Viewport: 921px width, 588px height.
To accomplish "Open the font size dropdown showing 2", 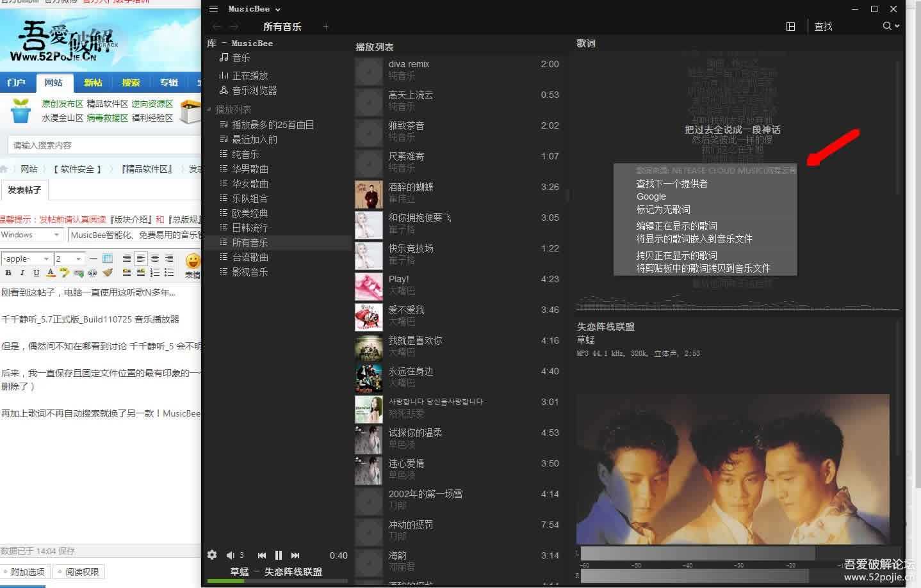I will pos(69,258).
